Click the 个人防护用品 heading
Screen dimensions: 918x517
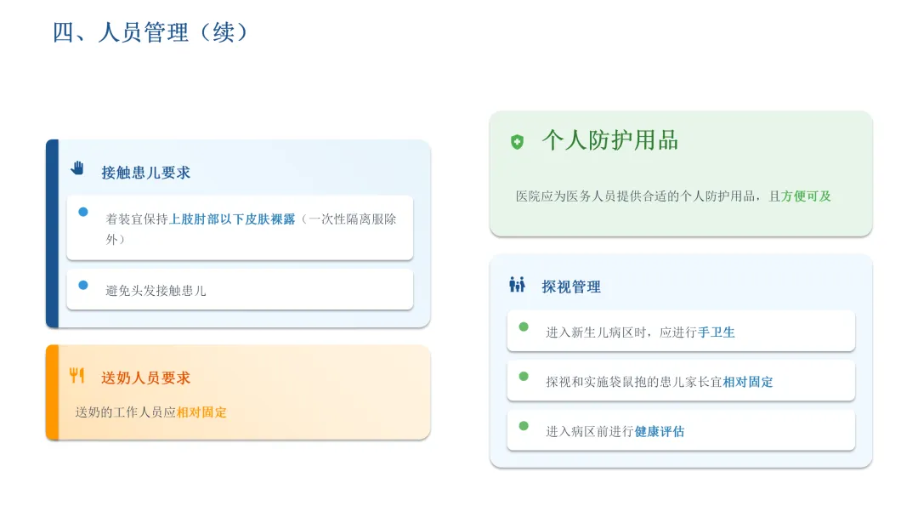tap(610, 140)
